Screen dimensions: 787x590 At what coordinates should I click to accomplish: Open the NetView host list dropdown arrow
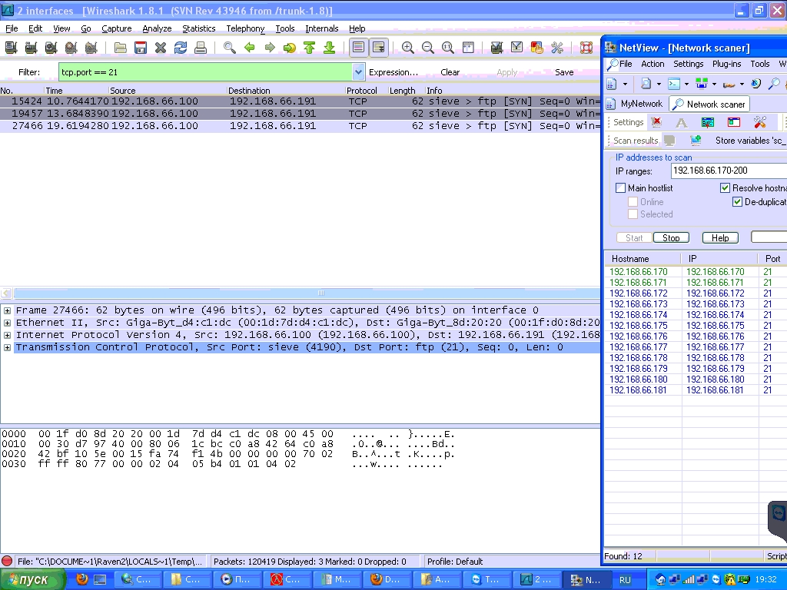625,84
